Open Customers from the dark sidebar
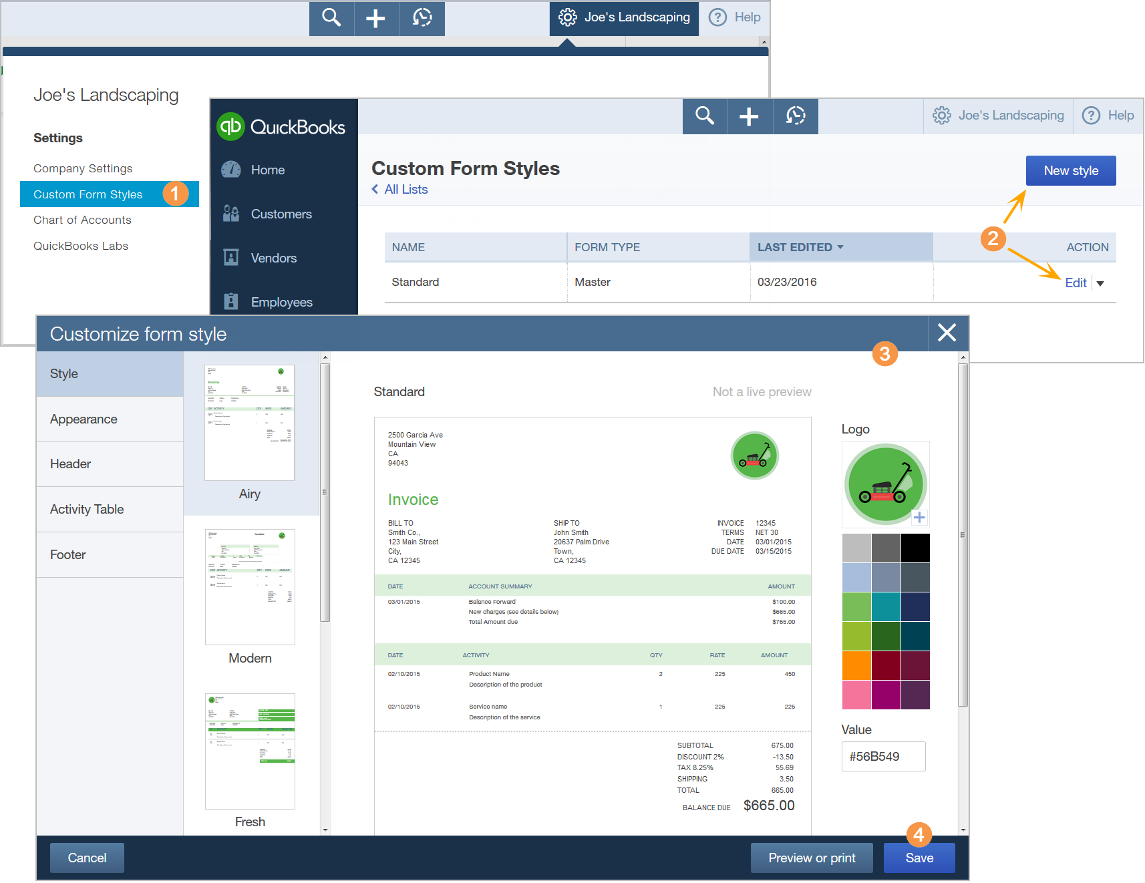The image size is (1145, 883). (x=281, y=214)
